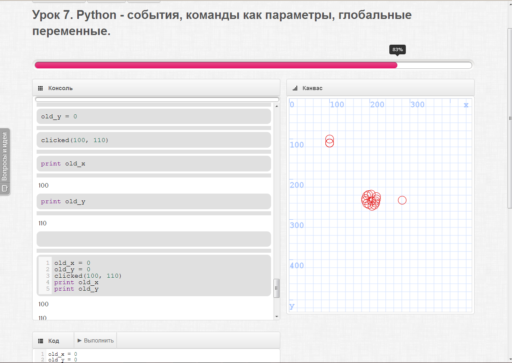Click the console scrollbar up arrow

[x=276, y=106]
